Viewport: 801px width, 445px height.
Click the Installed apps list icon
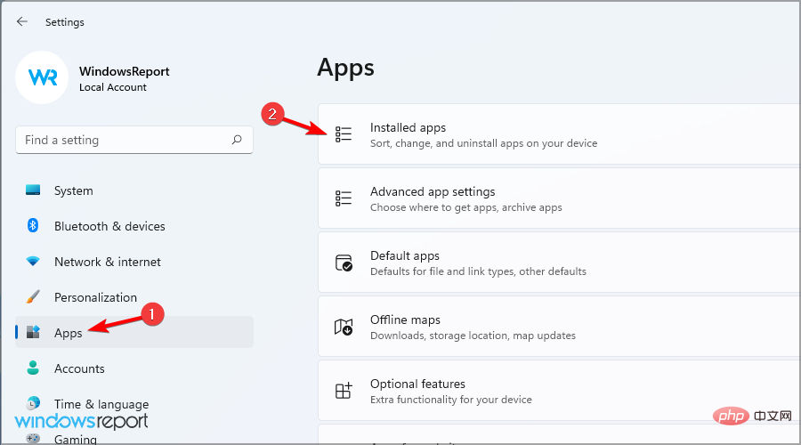click(344, 133)
